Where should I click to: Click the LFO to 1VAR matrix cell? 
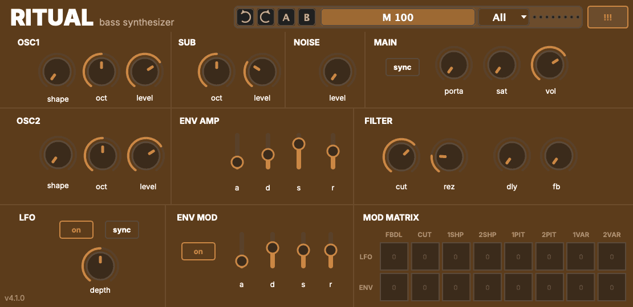point(581,256)
